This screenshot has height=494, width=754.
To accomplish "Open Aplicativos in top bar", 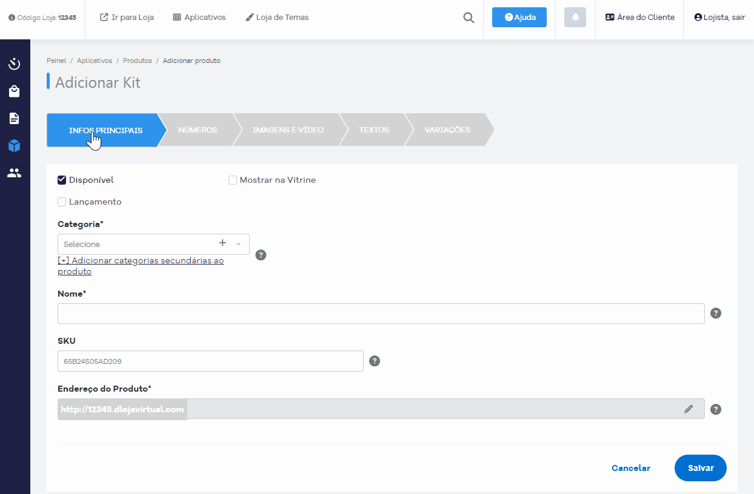I will pyautogui.click(x=199, y=18).
